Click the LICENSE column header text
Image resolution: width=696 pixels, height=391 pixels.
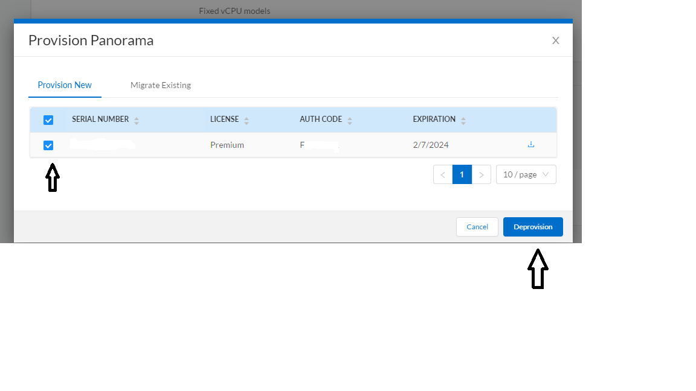pos(225,119)
